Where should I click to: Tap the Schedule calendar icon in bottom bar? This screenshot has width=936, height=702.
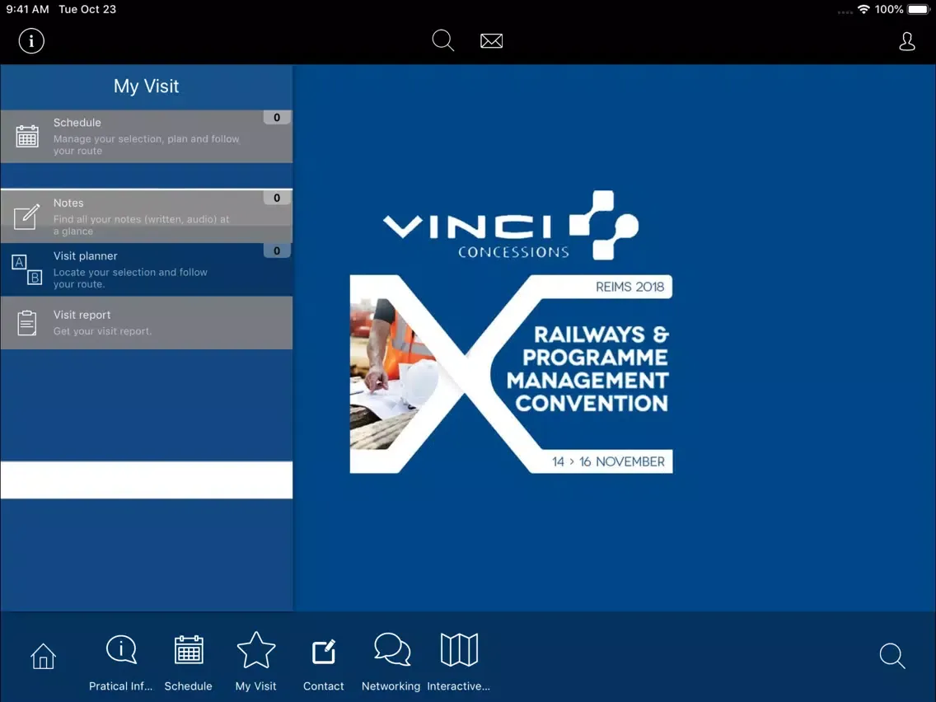[x=189, y=649]
